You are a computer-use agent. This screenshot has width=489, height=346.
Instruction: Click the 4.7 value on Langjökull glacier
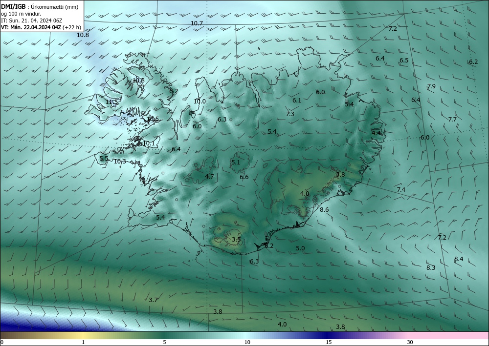click(209, 177)
